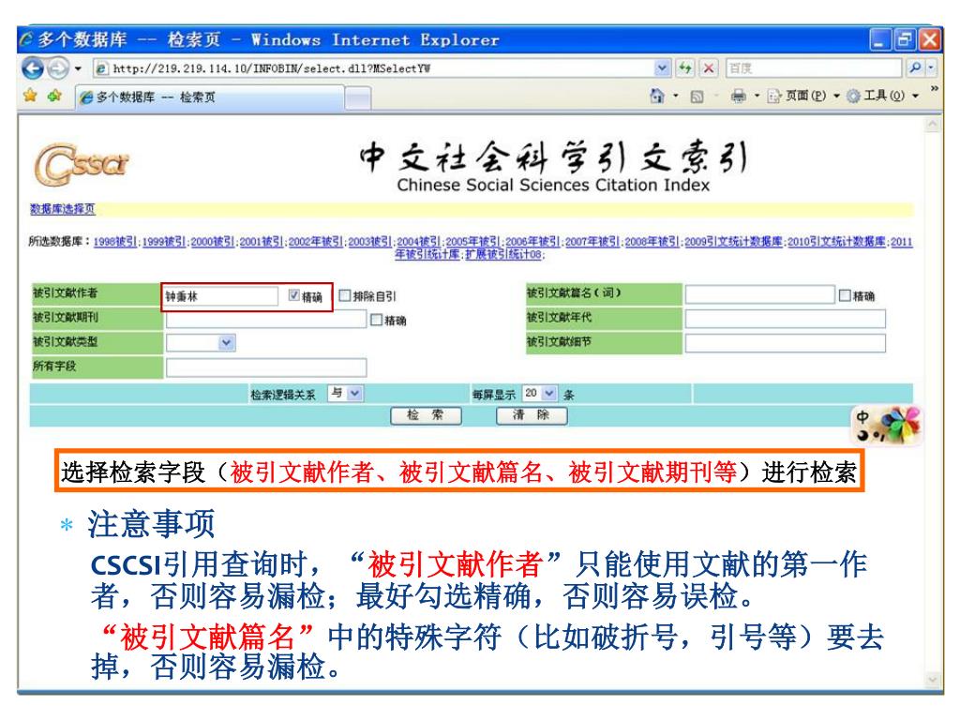Image resolution: width=960 pixels, height=720 pixels.
Task: Open the 页面(P) menu
Action: click(803, 96)
